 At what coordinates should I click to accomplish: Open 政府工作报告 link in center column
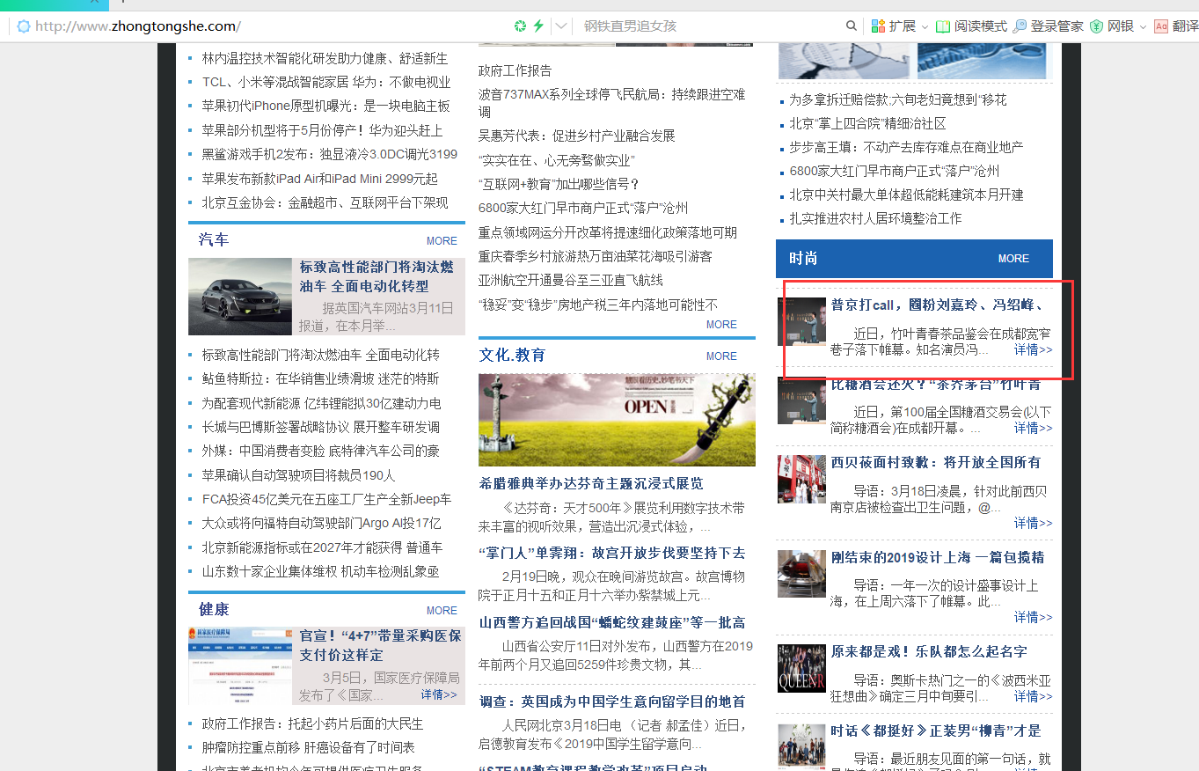515,70
